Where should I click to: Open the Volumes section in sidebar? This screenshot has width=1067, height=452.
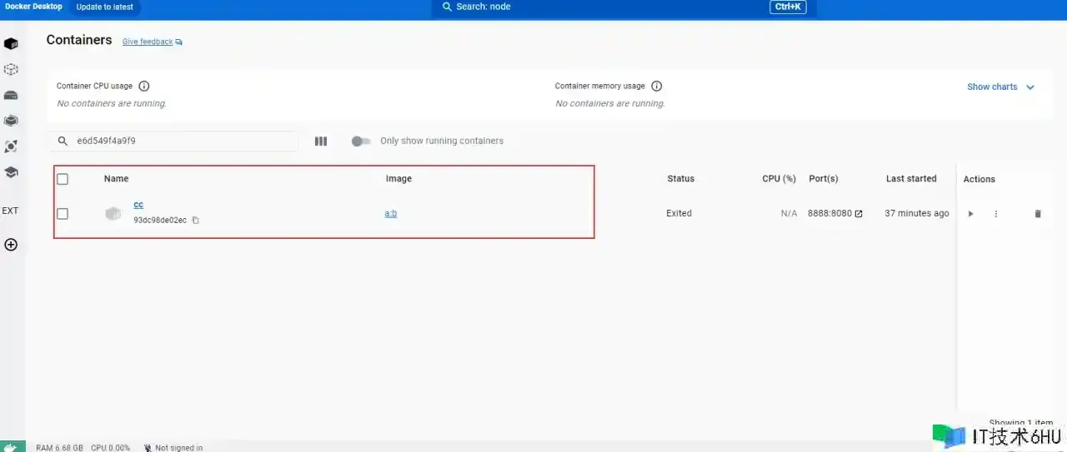[11, 95]
